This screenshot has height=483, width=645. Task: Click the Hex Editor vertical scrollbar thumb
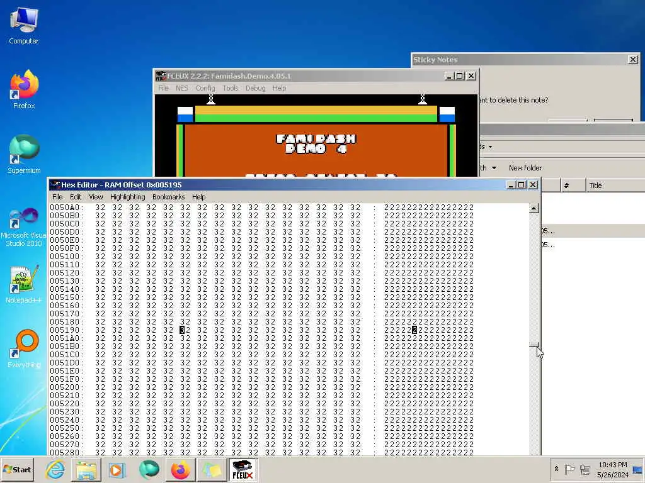pyautogui.click(x=534, y=345)
